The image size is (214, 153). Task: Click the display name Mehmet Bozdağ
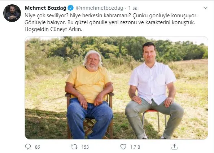click(45, 8)
